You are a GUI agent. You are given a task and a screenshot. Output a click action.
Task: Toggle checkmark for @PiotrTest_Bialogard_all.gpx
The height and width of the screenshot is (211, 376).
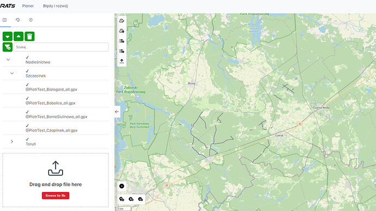[x=27, y=85]
